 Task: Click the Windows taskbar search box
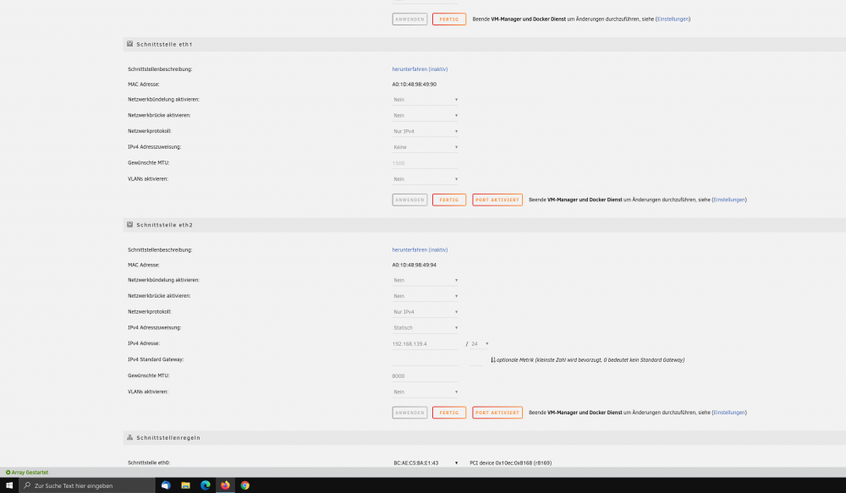coord(87,485)
